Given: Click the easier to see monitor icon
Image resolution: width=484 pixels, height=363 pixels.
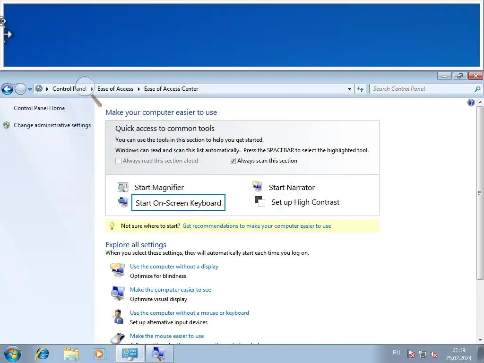Looking at the screenshot, I should [118, 293].
